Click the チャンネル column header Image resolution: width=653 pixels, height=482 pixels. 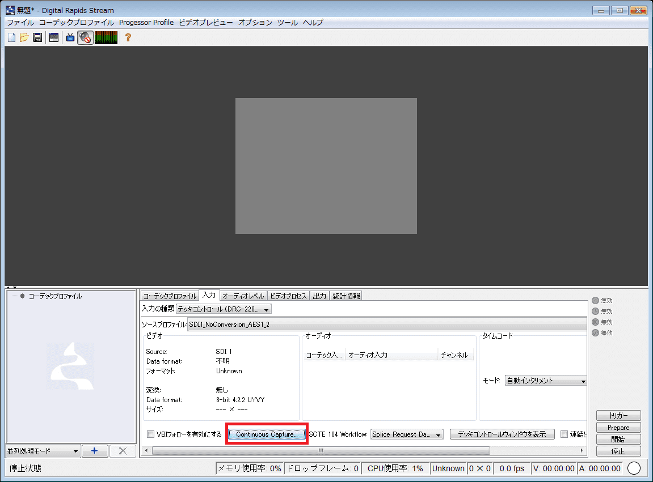(x=456, y=355)
